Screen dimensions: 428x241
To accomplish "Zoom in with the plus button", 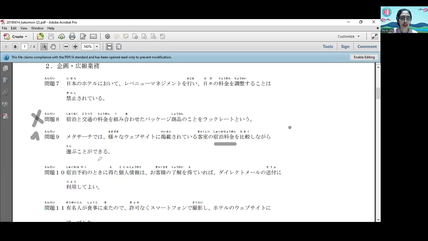I will click(76, 47).
